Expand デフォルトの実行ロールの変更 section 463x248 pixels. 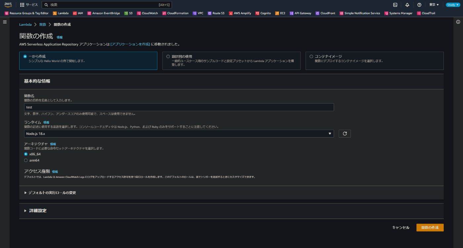pos(50,193)
